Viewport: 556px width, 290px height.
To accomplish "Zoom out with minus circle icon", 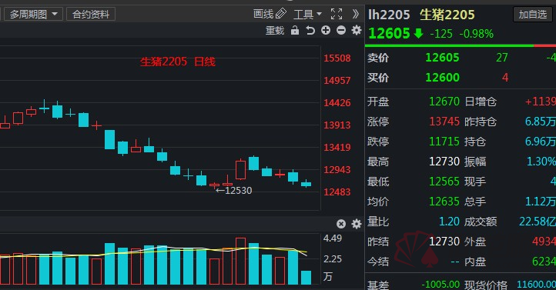I will pos(341,31).
